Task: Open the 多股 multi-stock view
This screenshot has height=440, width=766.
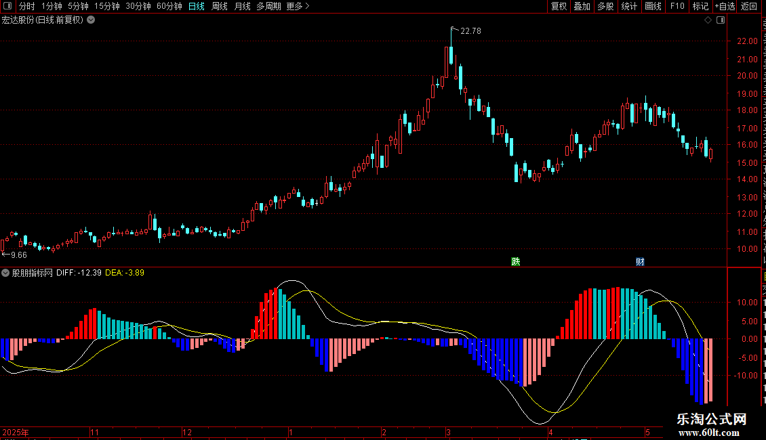Action: point(605,6)
